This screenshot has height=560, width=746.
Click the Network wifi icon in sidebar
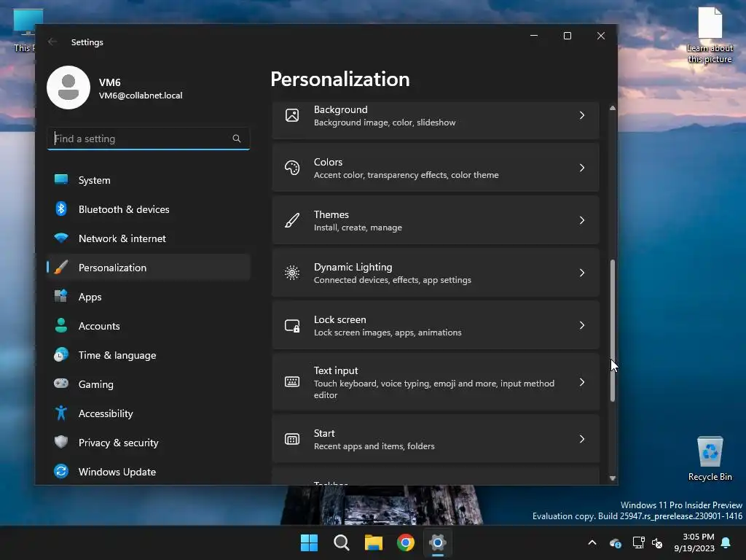tap(61, 238)
